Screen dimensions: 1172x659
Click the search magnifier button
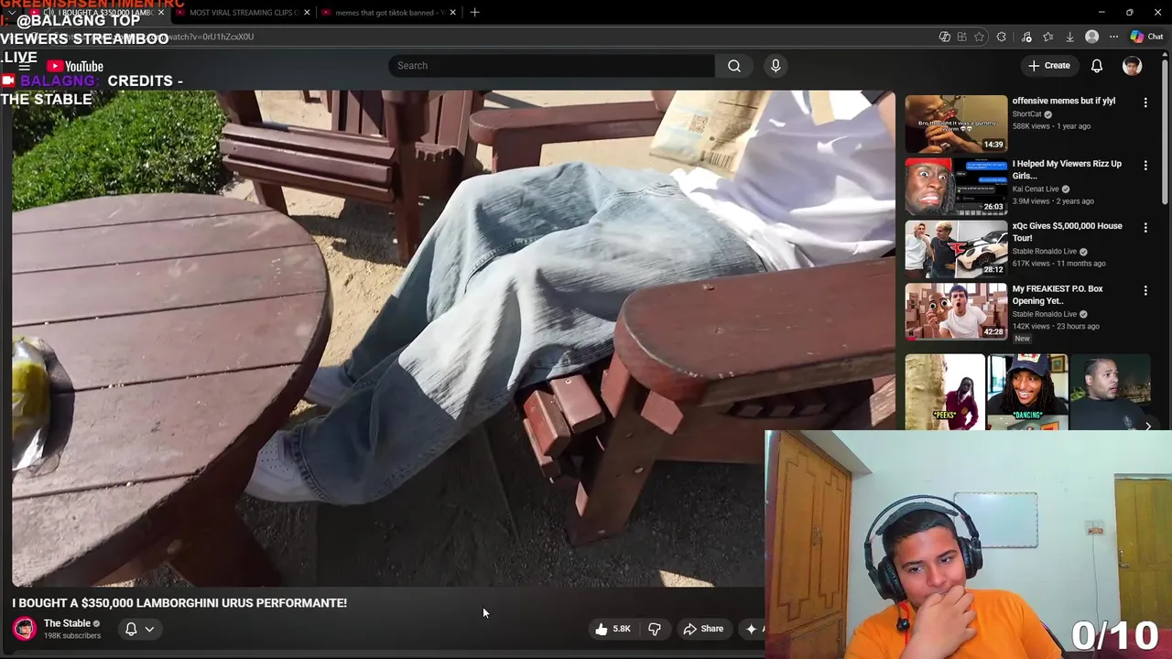click(734, 66)
